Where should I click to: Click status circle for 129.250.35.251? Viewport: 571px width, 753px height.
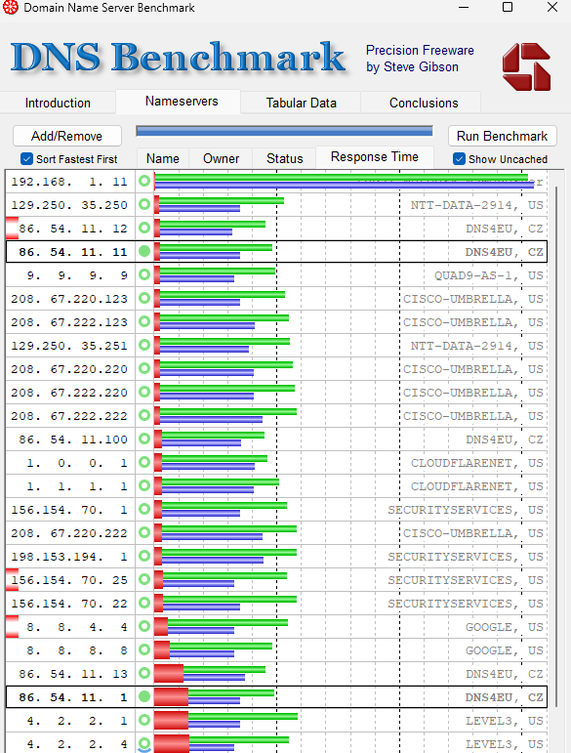point(144,345)
